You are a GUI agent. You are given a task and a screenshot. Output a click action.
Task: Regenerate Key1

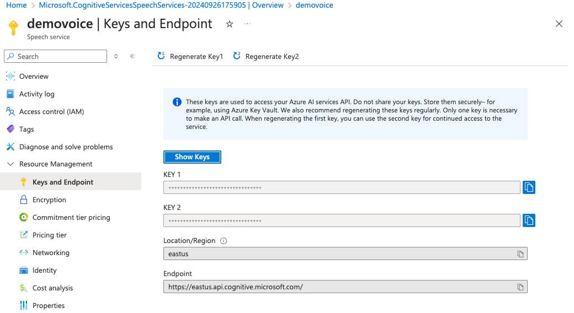(x=190, y=56)
